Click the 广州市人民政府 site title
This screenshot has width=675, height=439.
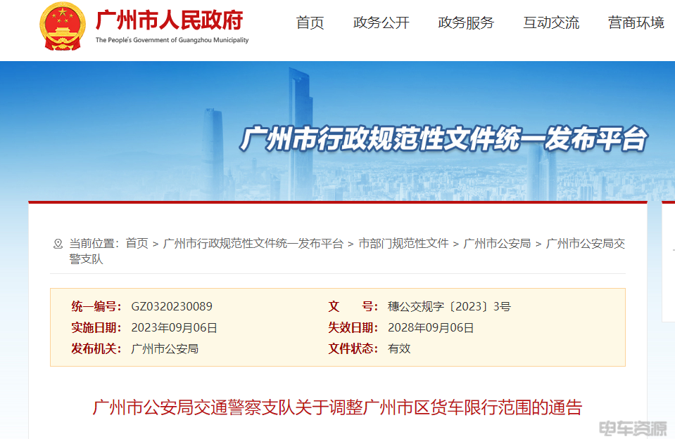(x=169, y=20)
